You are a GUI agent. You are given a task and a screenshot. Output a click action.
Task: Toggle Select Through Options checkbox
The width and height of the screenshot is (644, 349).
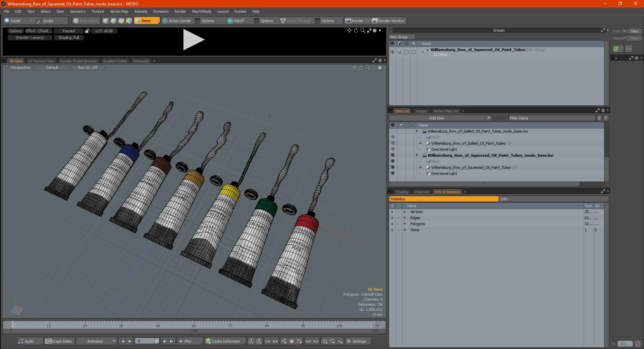point(318,21)
